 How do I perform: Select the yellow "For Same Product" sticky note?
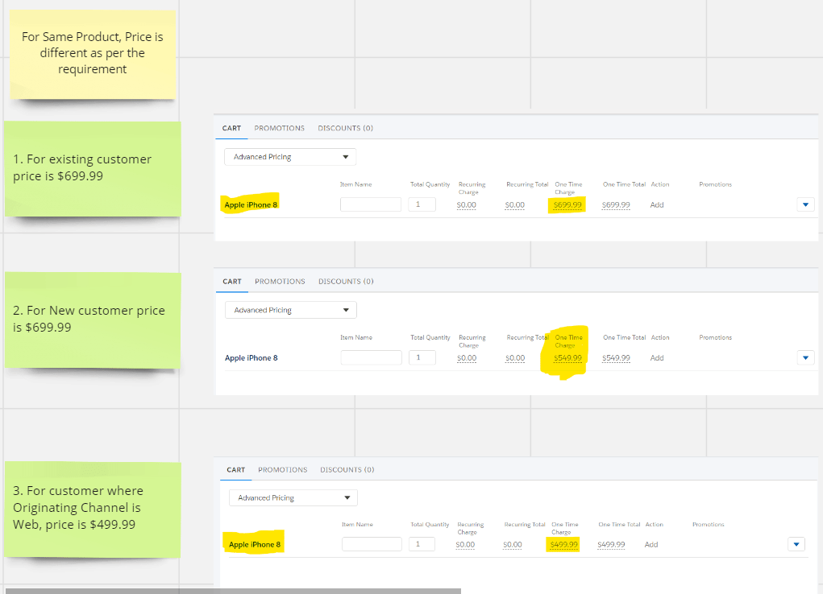92,53
